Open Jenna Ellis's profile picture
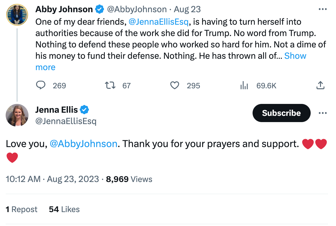This screenshot has width=336, height=226. [x=17, y=115]
